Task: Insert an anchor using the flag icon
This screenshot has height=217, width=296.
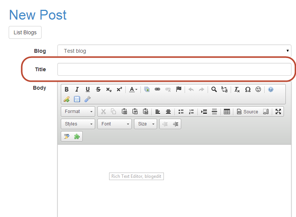Action: (x=179, y=89)
